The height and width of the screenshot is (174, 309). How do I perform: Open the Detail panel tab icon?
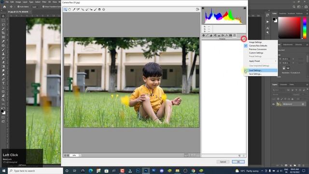211,35
